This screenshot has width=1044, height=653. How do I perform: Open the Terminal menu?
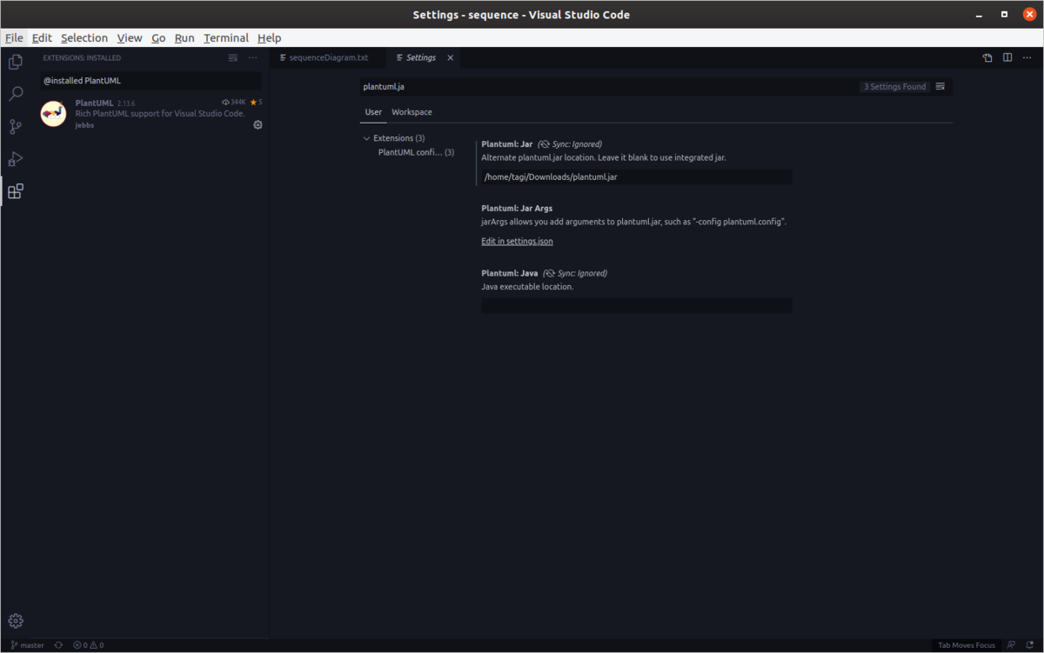click(226, 38)
